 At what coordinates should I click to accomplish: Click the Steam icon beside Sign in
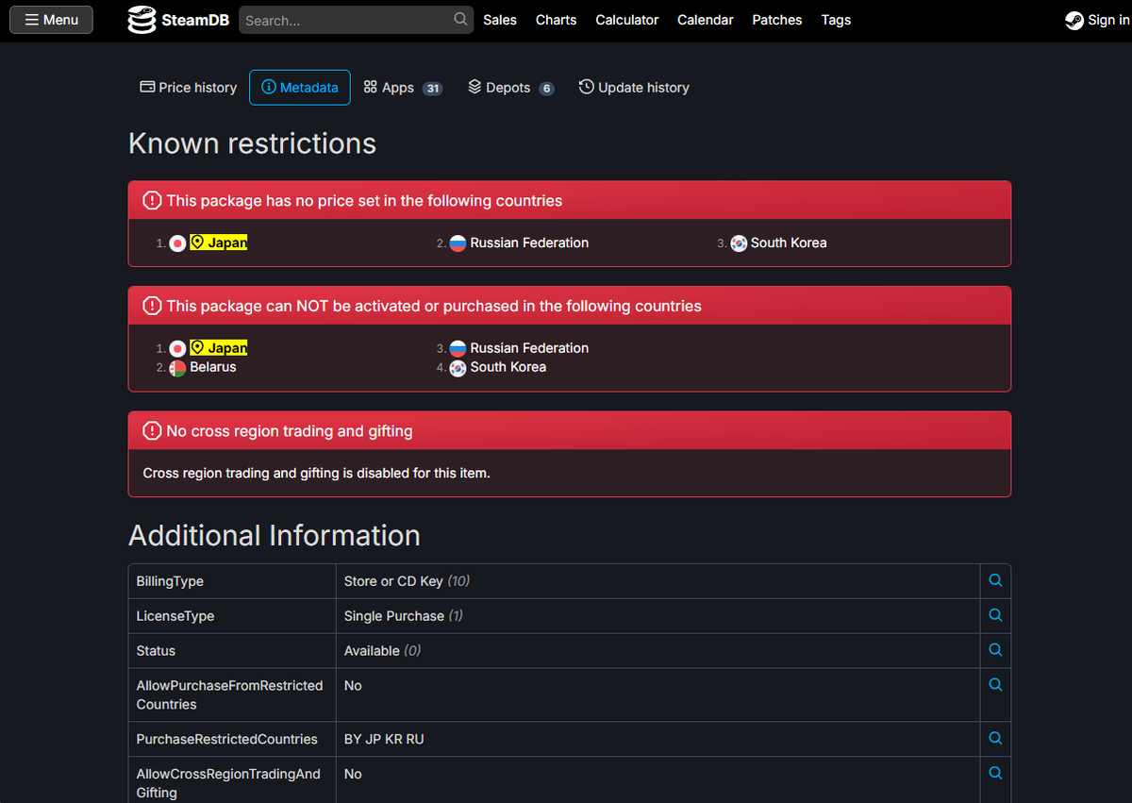point(1074,20)
